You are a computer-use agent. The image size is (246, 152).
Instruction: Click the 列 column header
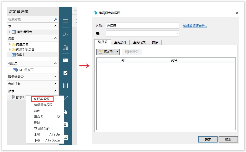123,60
